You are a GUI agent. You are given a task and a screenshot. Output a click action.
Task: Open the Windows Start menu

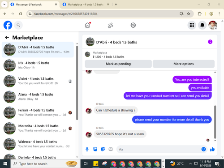(5, 164)
